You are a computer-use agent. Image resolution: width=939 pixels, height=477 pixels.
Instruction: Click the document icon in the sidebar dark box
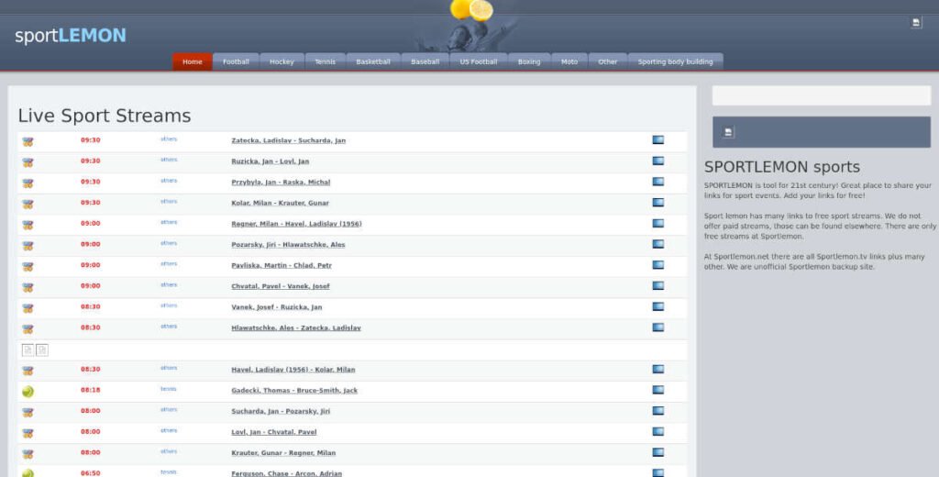coord(728,132)
